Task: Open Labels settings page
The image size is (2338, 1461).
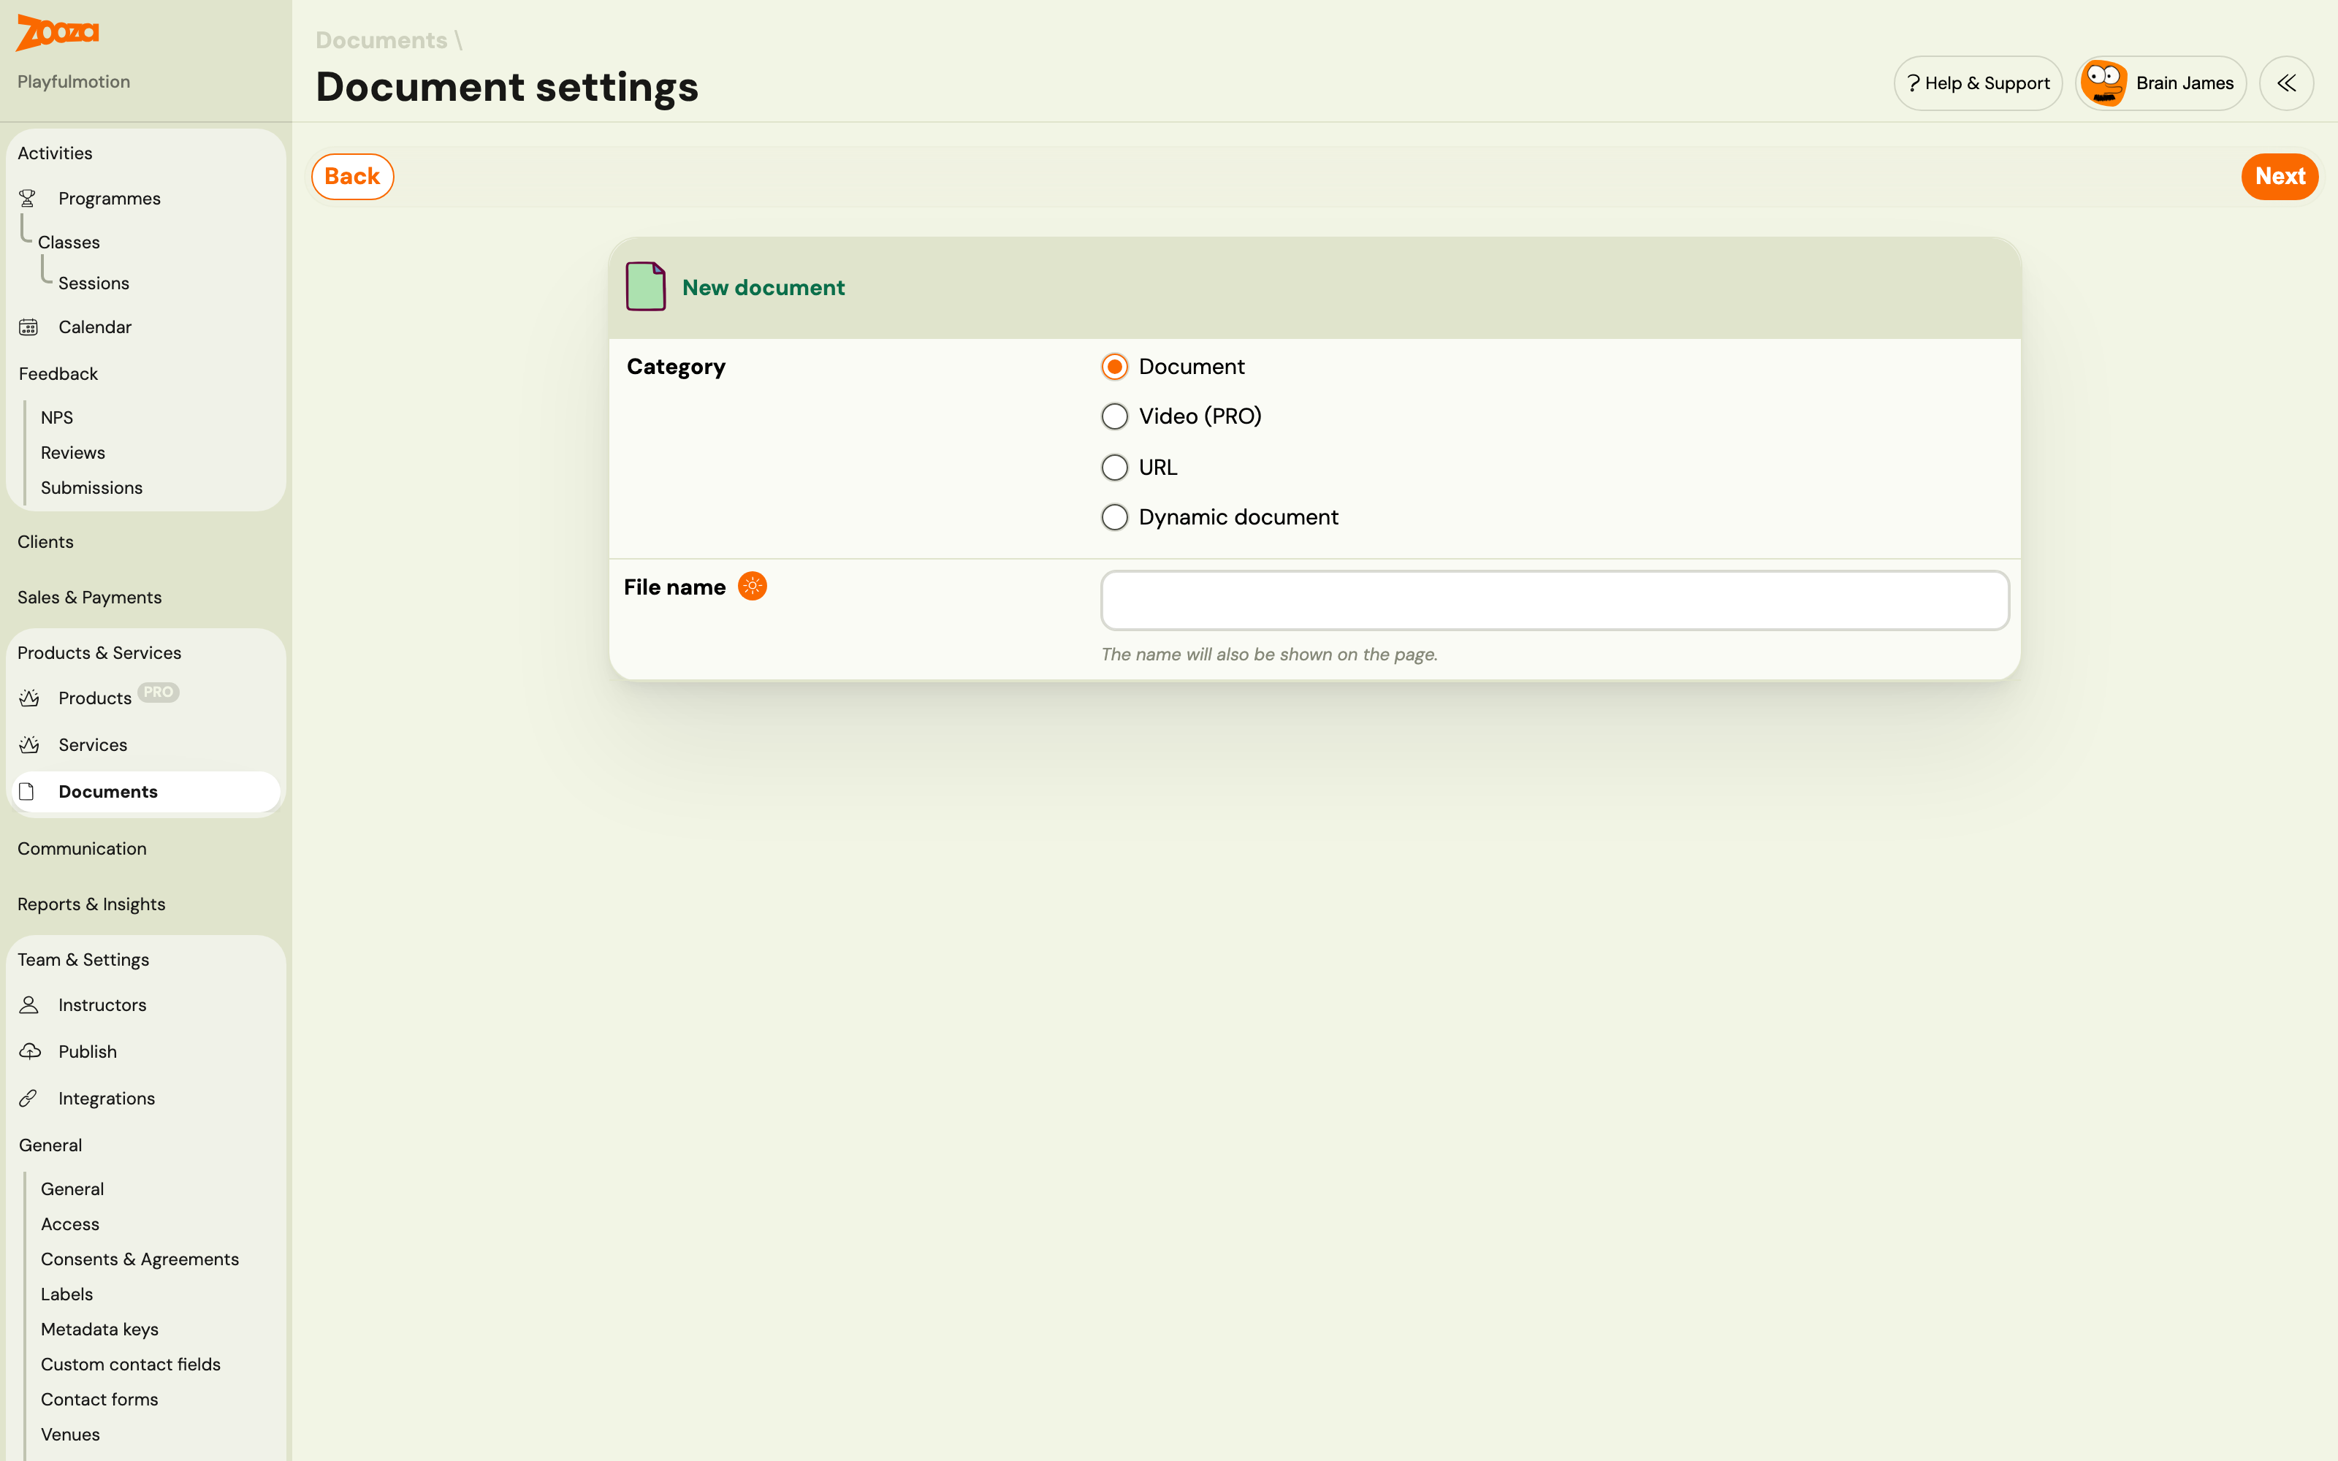Action: (x=66, y=1294)
